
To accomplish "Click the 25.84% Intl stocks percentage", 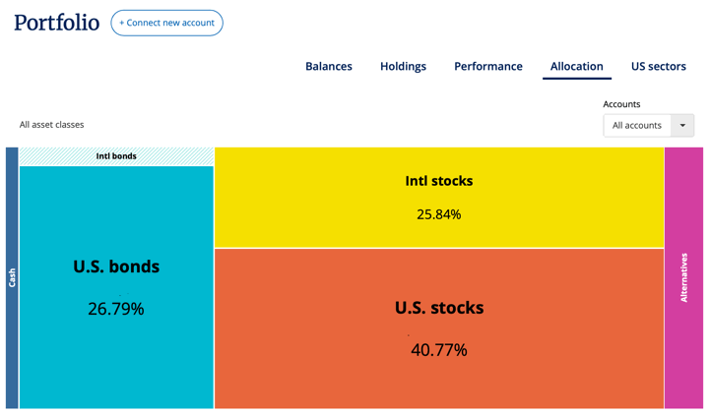I will click(x=439, y=214).
